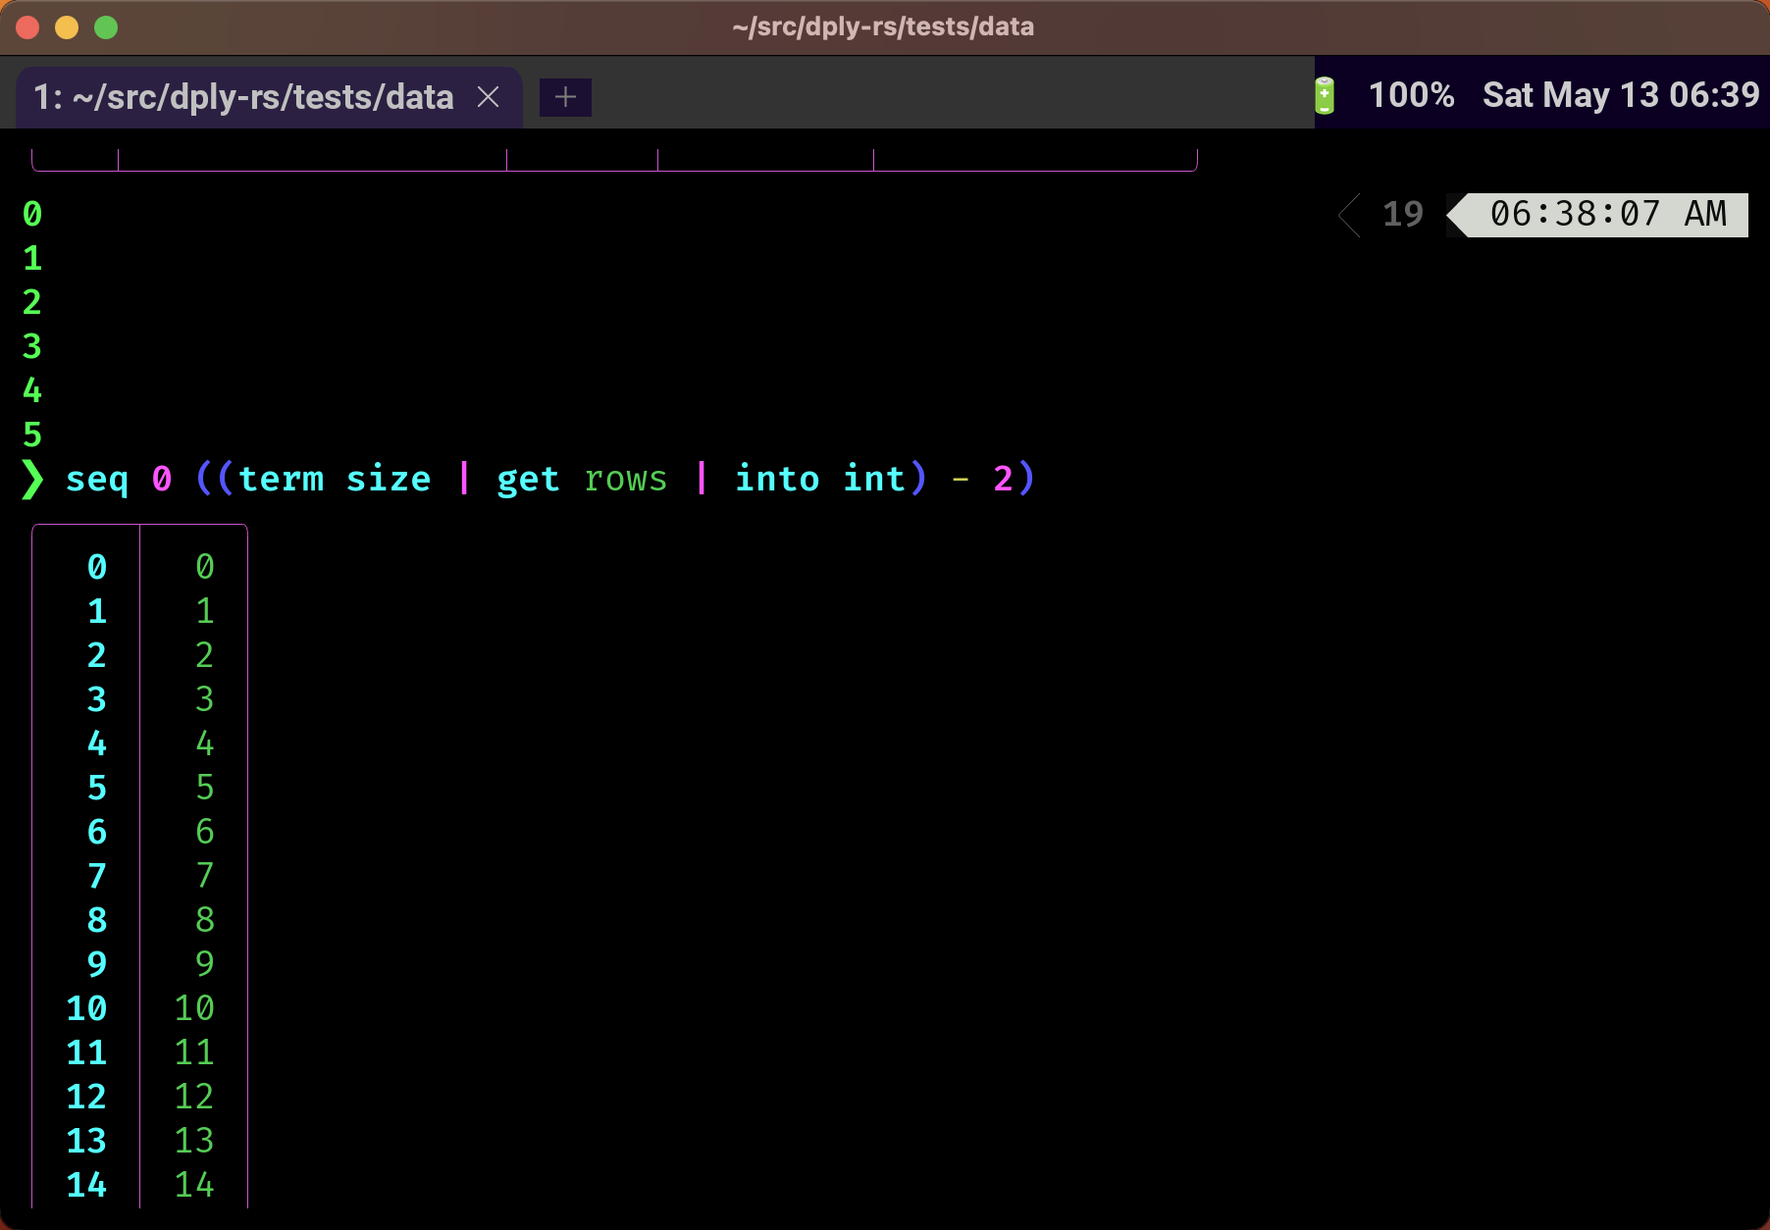Click the number 5 in the upper output list
The width and height of the screenshot is (1770, 1230).
pyautogui.click(x=32, y=435)
